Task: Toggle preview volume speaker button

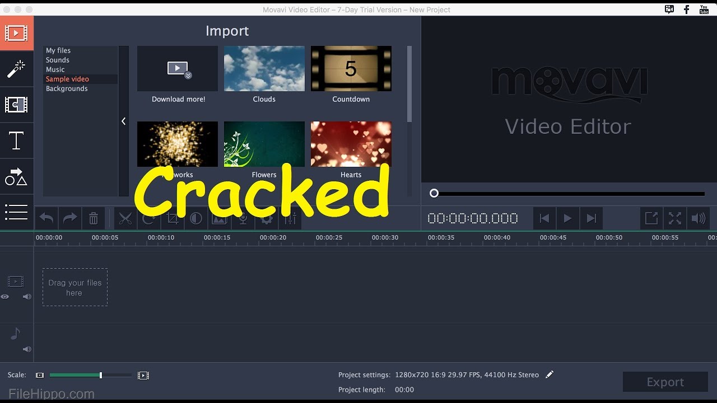Action: tap(699, 218)
